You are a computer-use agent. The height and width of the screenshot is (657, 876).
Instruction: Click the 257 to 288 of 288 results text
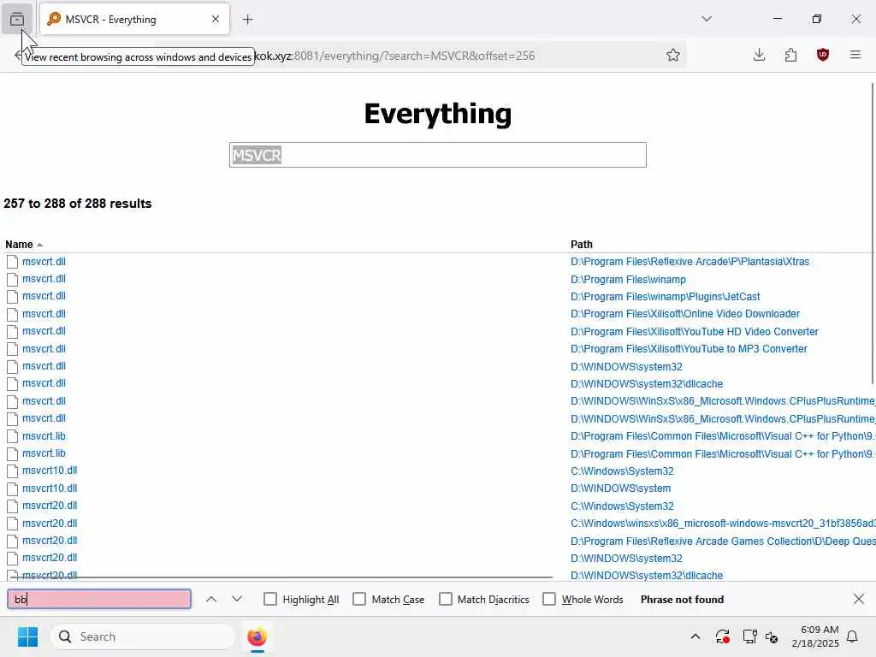(x=78, y=204)
